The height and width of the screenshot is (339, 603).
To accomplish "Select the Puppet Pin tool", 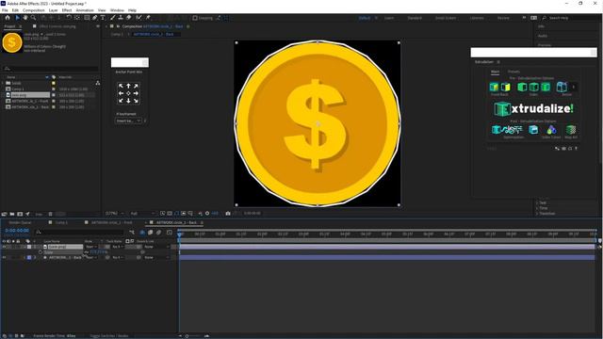I will 148,18.
